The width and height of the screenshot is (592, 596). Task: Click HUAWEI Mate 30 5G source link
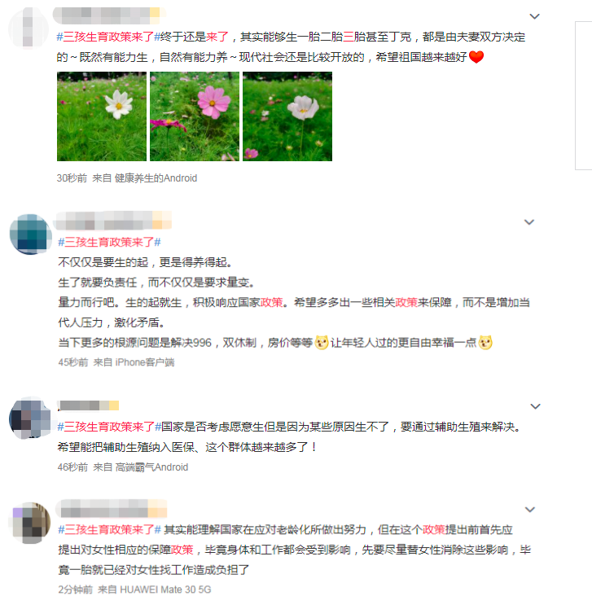coord(165,589)
